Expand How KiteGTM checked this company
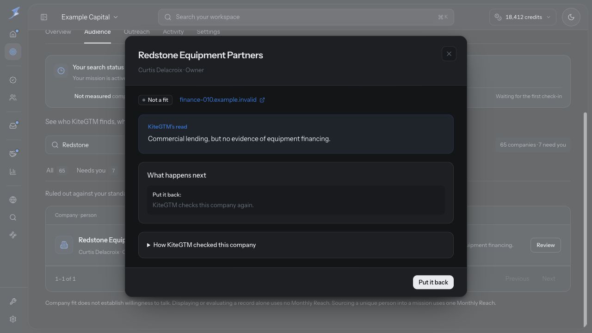The image size is (592, 333). [296, 245]
